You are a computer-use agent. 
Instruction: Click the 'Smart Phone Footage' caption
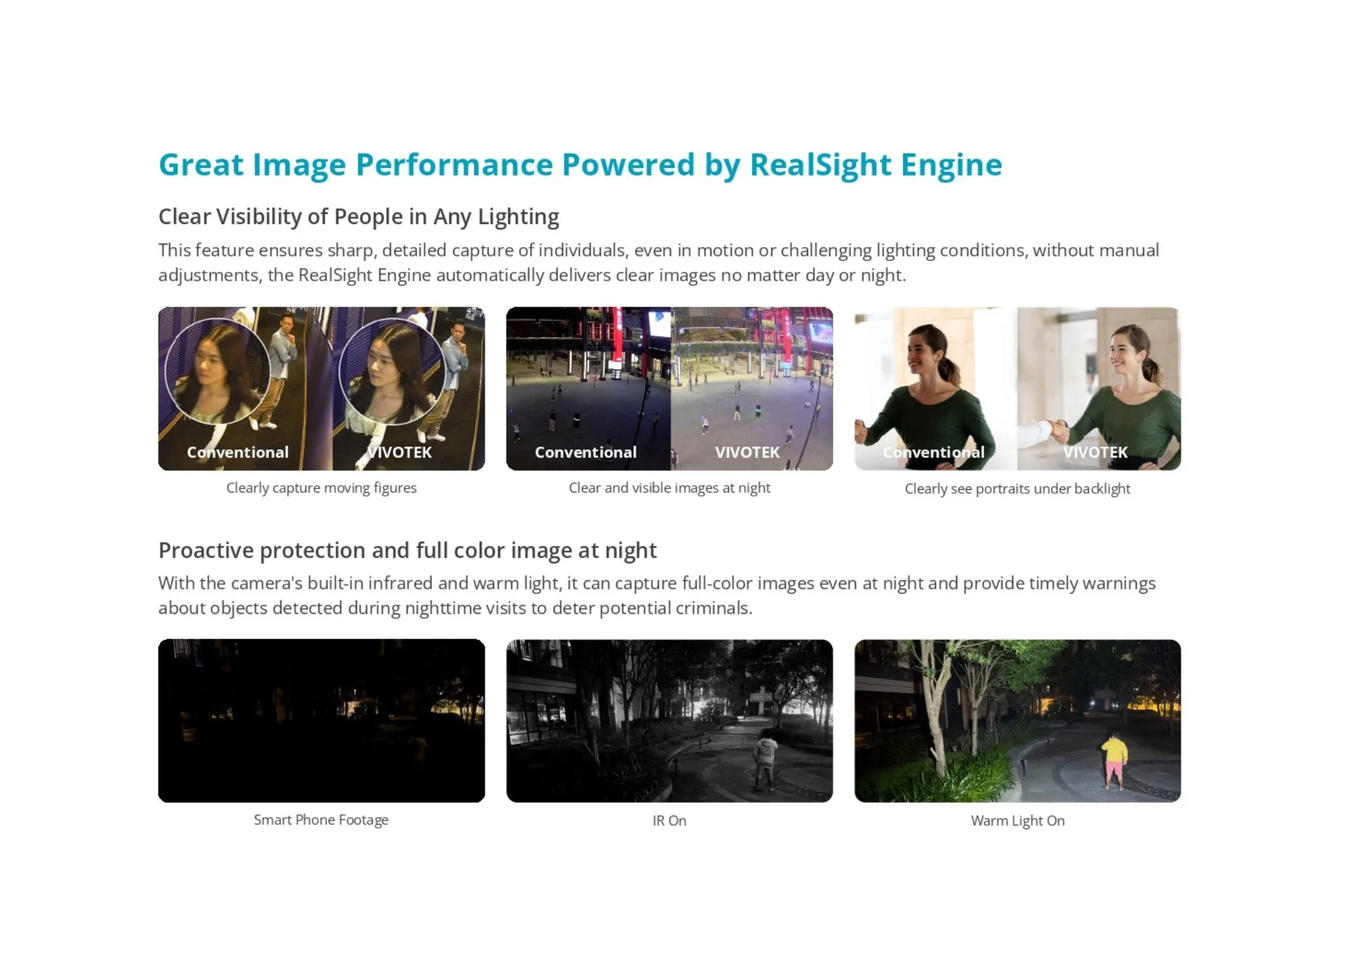[321, 820]
